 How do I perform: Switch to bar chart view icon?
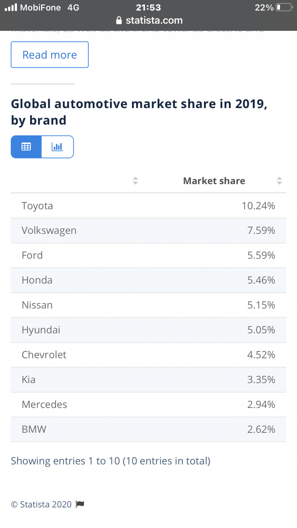point(57,147)
